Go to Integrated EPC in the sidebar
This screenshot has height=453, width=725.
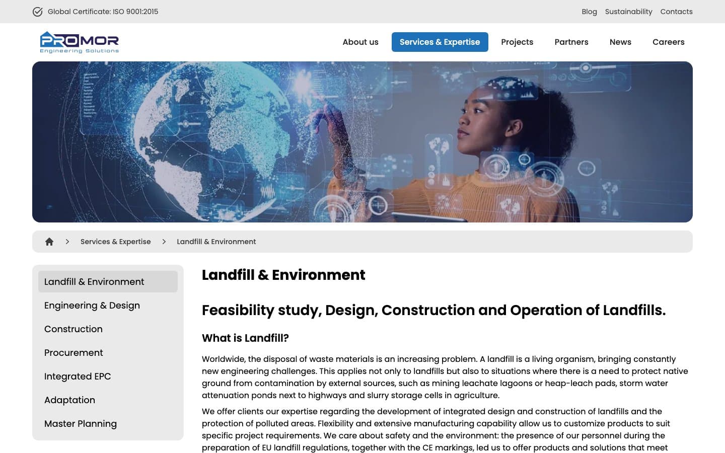108,376
